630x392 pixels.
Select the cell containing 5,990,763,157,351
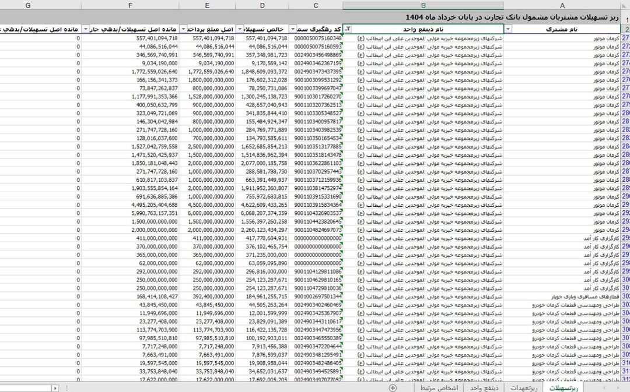coord(130,213)
